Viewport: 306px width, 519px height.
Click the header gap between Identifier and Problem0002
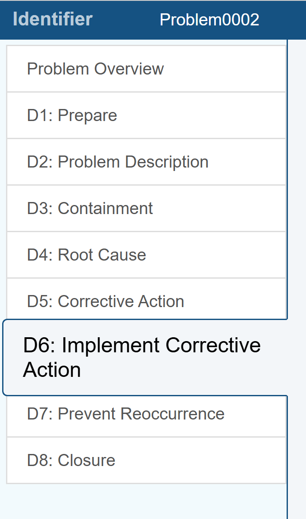[x=126, y=20]
